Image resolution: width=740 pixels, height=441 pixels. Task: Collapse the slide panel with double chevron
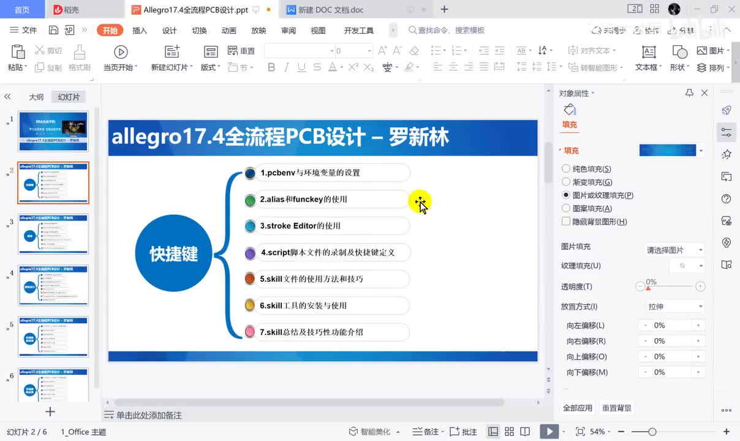pyautogui.click(x=7, y=97)
